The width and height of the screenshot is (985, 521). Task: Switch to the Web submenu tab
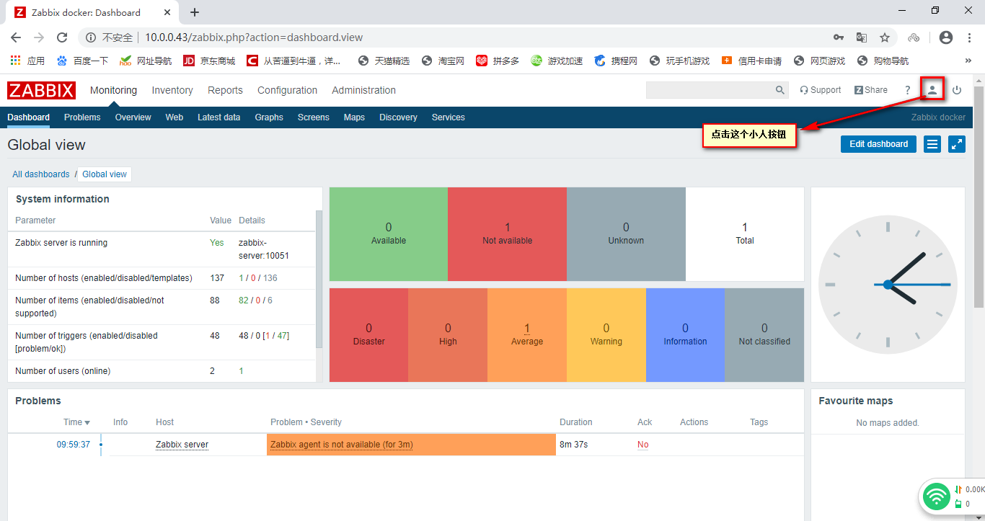(174, 117)
